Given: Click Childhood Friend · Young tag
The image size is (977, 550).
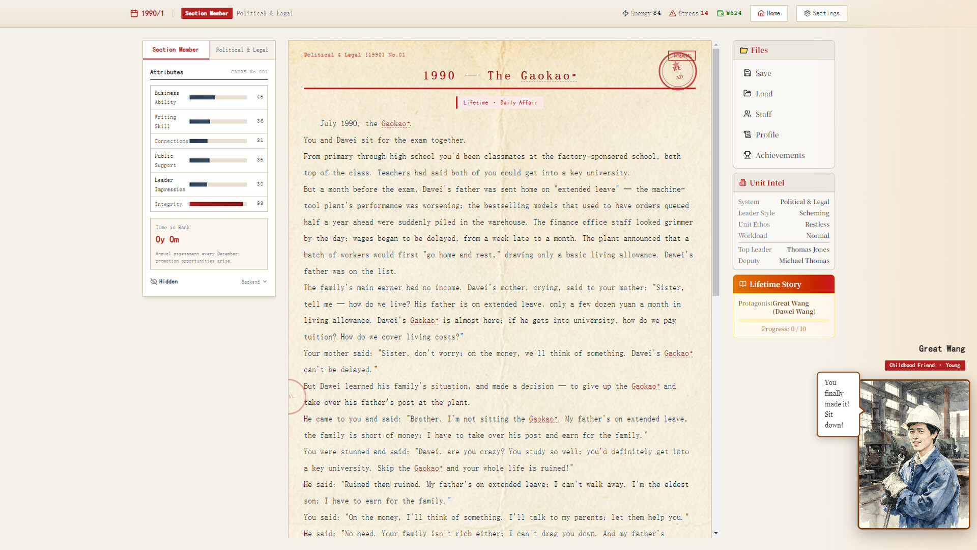Looking at the screenshot, I should click(x=925, y=365).
